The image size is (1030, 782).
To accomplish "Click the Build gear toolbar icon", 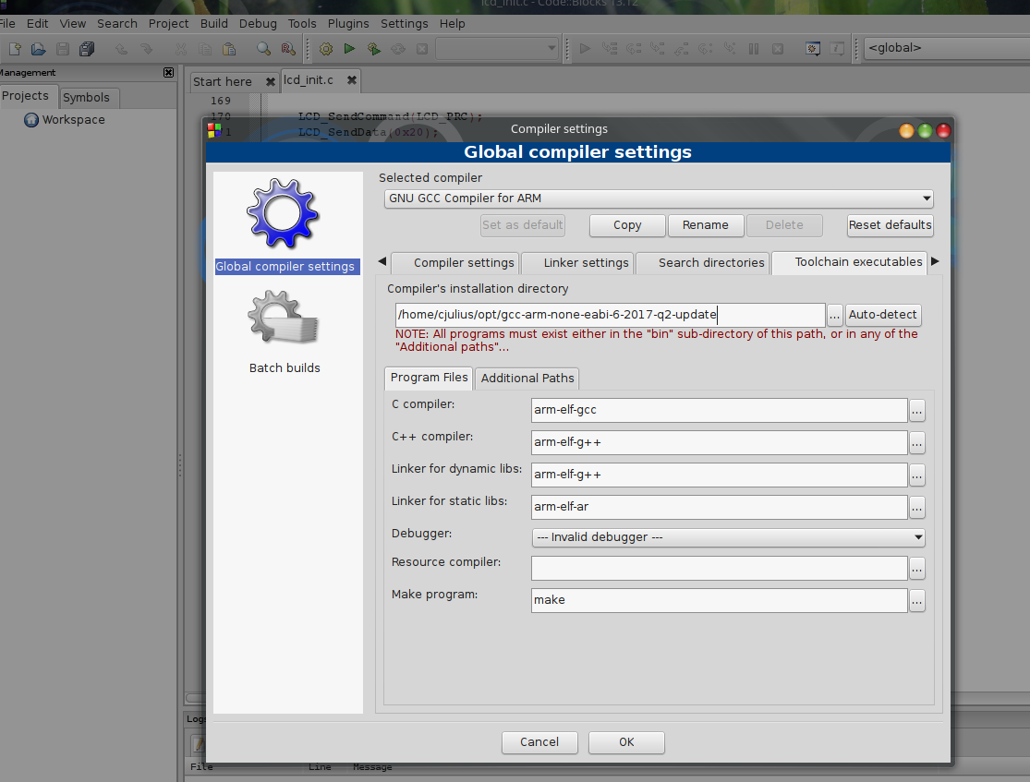I will click(326, 49).
